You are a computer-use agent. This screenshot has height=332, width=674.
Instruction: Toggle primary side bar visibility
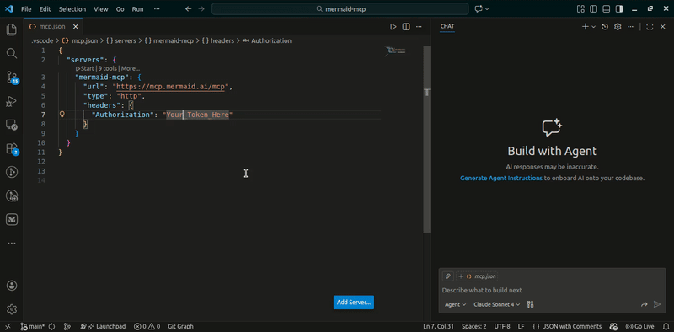594,8
